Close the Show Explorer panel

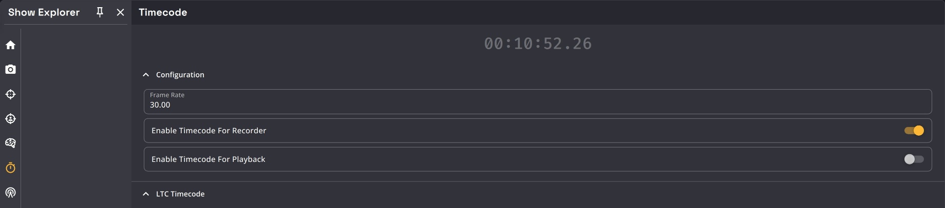click(120, 12)
